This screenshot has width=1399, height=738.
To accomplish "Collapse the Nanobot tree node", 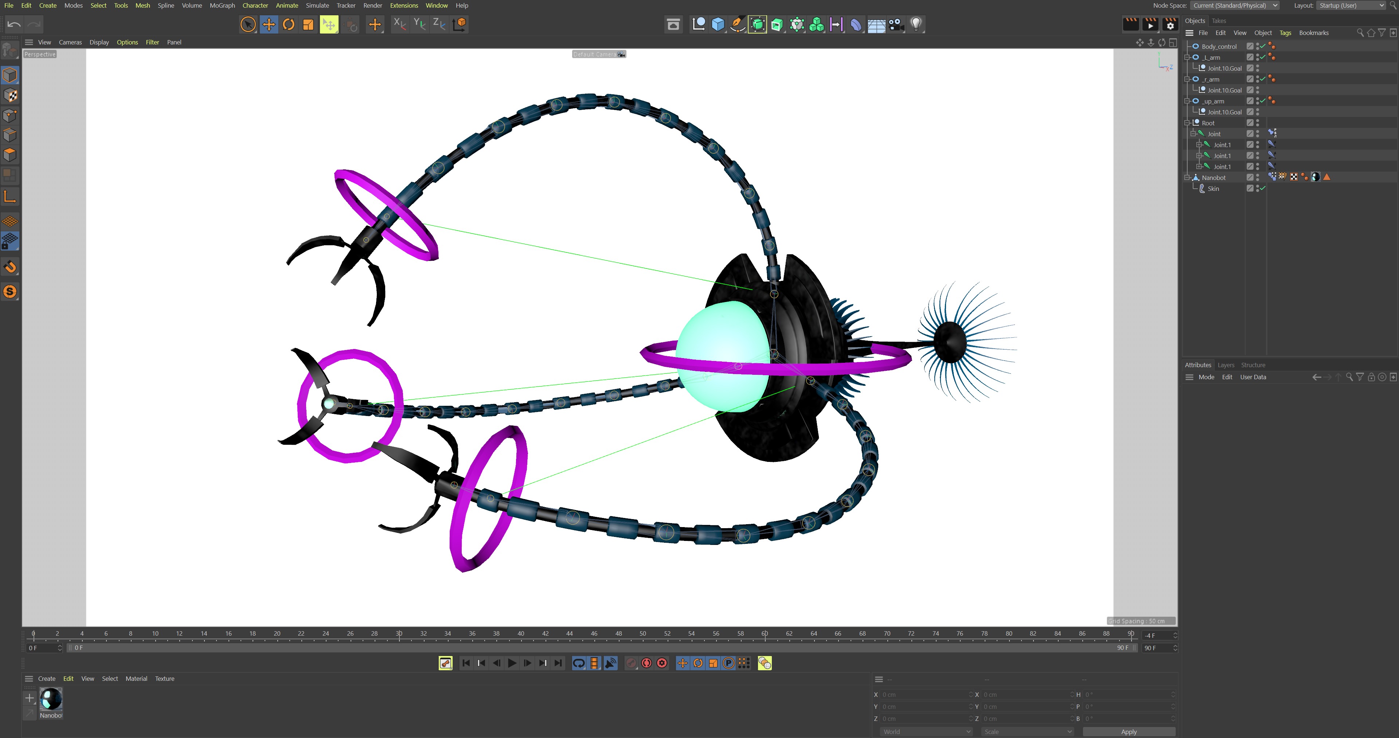I will [x=1188, y=177].
